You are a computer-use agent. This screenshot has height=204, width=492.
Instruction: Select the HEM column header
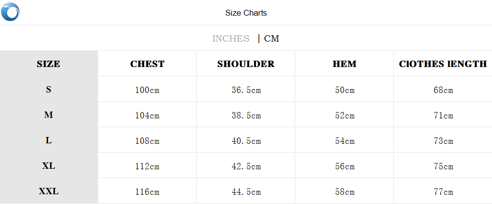344,64
